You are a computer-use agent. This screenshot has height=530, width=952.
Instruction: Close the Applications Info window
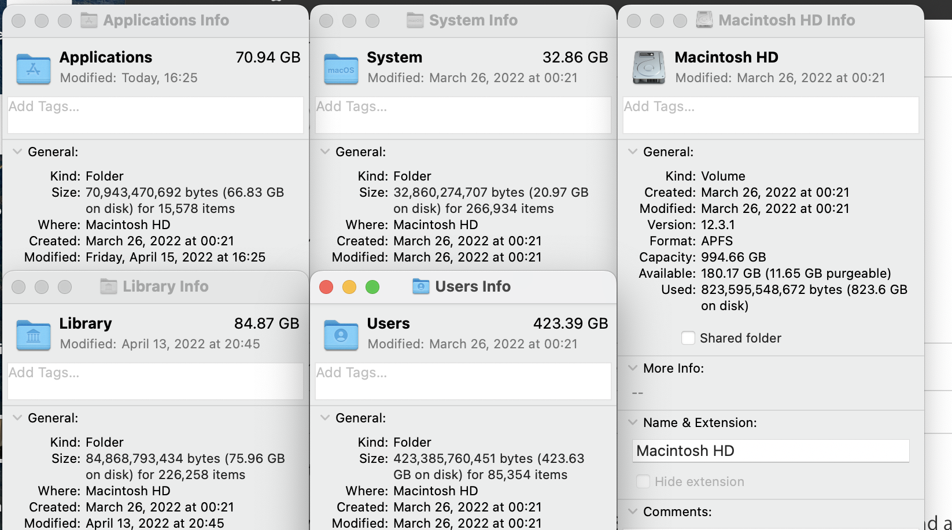[19, 21]
